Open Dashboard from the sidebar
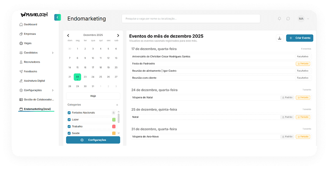 28,24
